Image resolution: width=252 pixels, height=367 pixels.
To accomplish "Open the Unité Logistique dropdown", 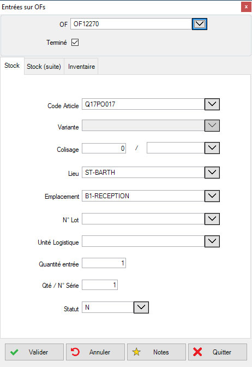I will pos(212,241).
